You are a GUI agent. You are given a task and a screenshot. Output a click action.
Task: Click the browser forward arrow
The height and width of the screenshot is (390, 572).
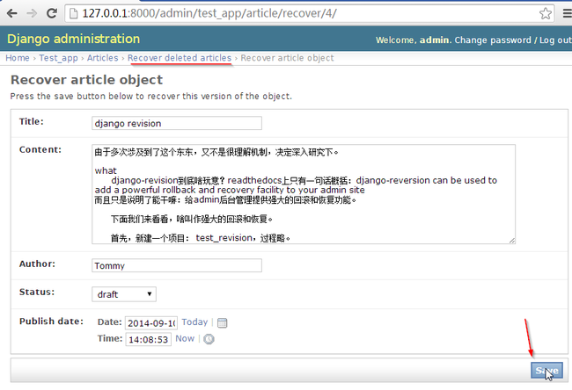point(32,13)
